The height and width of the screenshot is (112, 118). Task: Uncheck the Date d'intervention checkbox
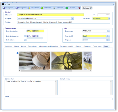coord(25,36)
